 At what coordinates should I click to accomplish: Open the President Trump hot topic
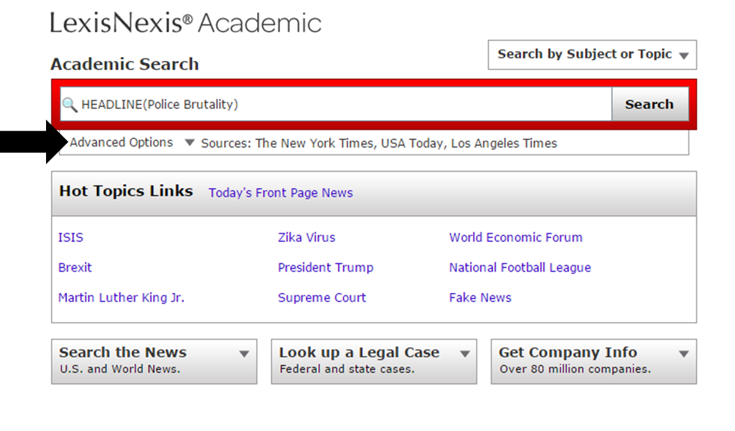point(325,267)
